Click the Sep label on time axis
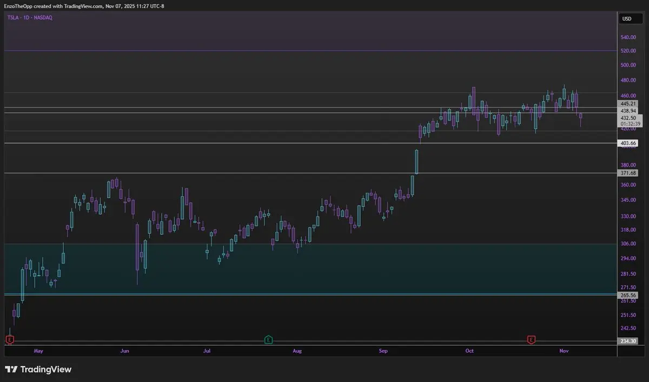 click(x=383, y=351)
